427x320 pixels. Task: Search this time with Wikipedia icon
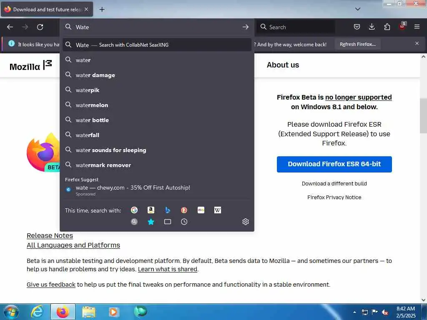[x=218, y=210]
